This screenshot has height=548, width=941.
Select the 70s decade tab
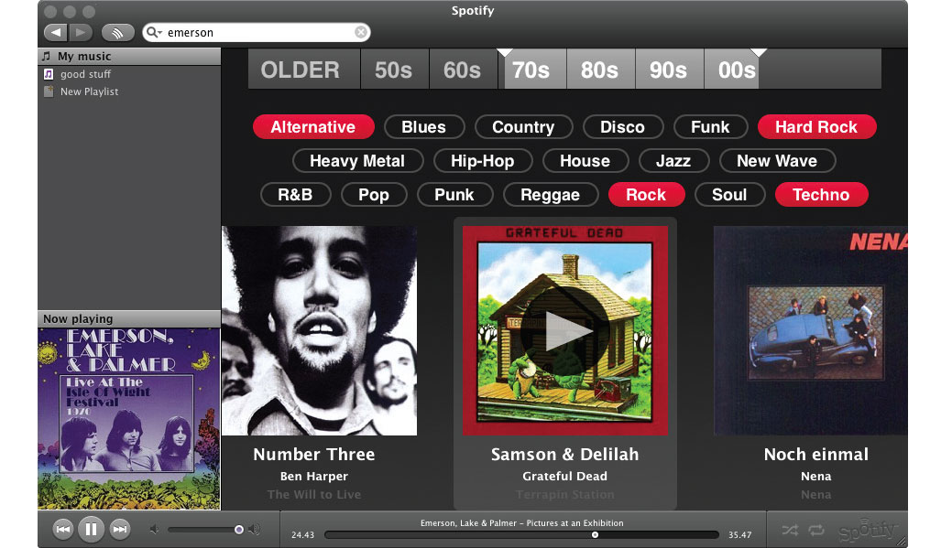pyautogui.click(x=531, y=70)
